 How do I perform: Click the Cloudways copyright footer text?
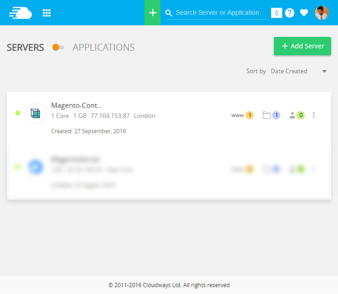169,285
